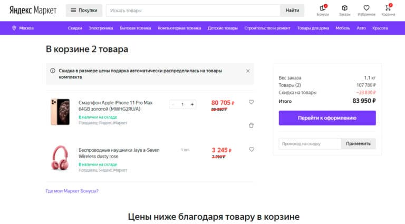The image size is (405, 224).
Task: Click the Вес заказа 1.1 кг value
Action: coord(370,77)
